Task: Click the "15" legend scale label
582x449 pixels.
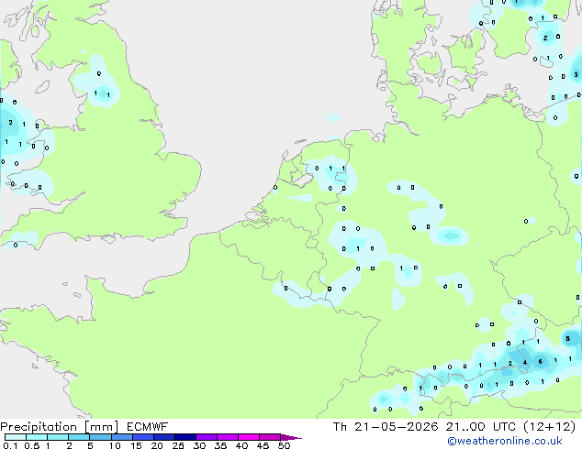Action: (136, 445)
